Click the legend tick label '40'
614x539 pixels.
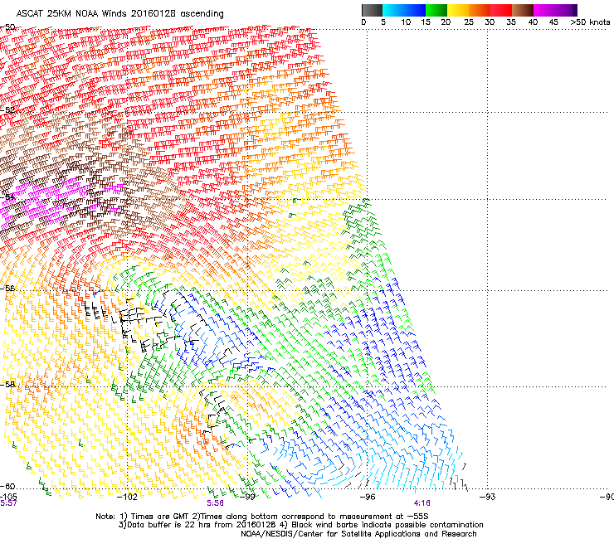tap(533, 22)
